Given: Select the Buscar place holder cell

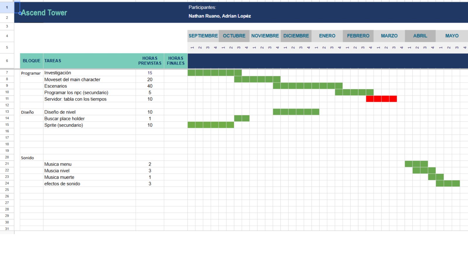Looking at the screenshot, I should coord(90,118).
